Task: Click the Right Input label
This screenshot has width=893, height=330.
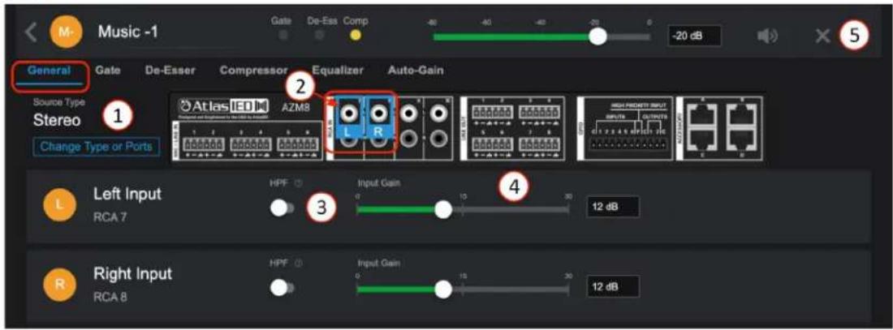Action: click(132, 273)
